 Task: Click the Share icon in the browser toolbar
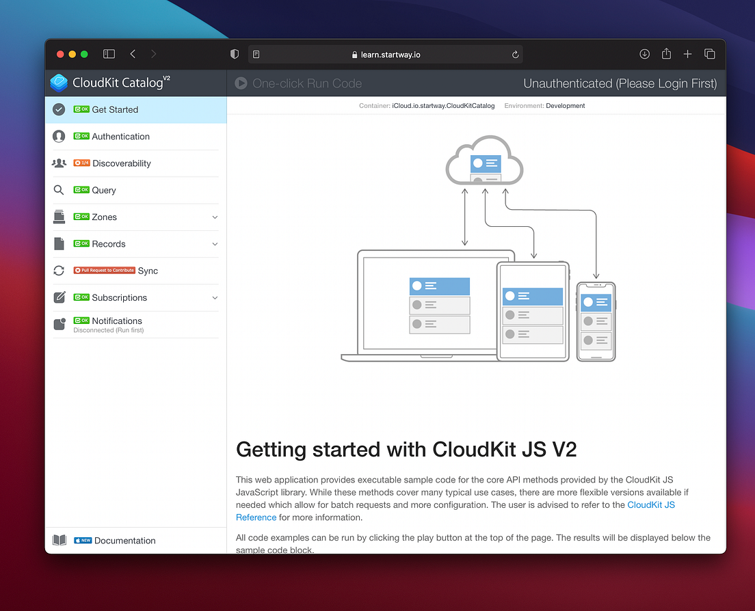(x=666, y=53)
